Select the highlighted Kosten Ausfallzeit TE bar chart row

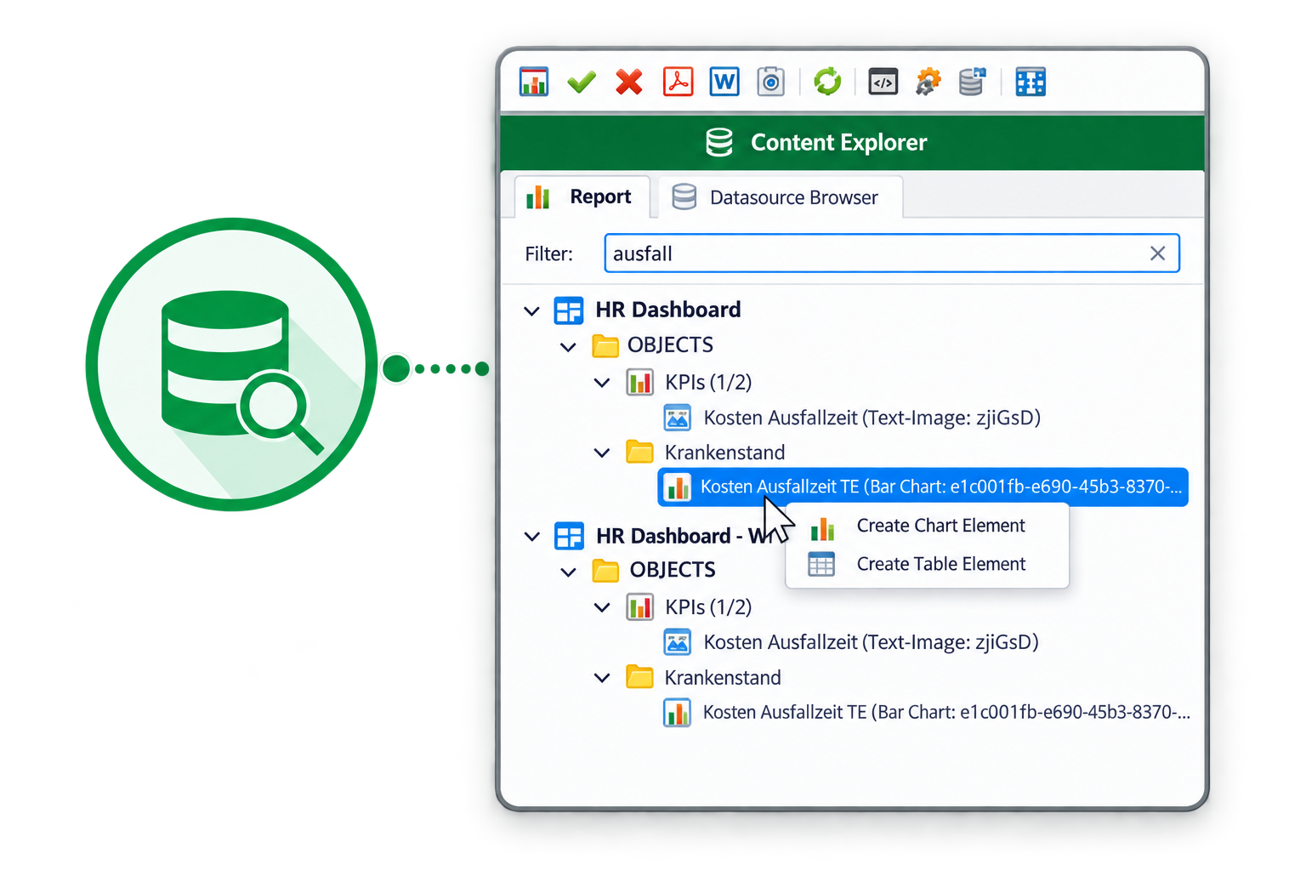click(x=923, y=487)
